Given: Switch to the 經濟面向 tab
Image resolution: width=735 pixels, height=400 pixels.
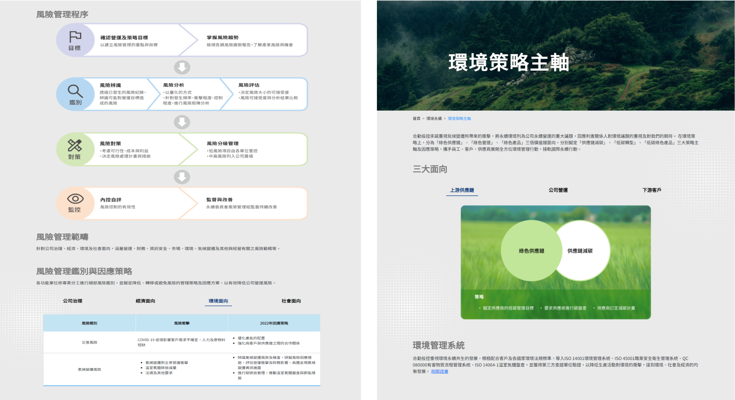Looking at the screenshot, I should pyautogui.click(x=145, y=301).
